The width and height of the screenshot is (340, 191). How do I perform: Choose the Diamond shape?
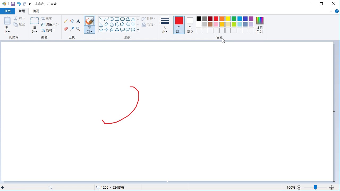[x=107, y=24]
